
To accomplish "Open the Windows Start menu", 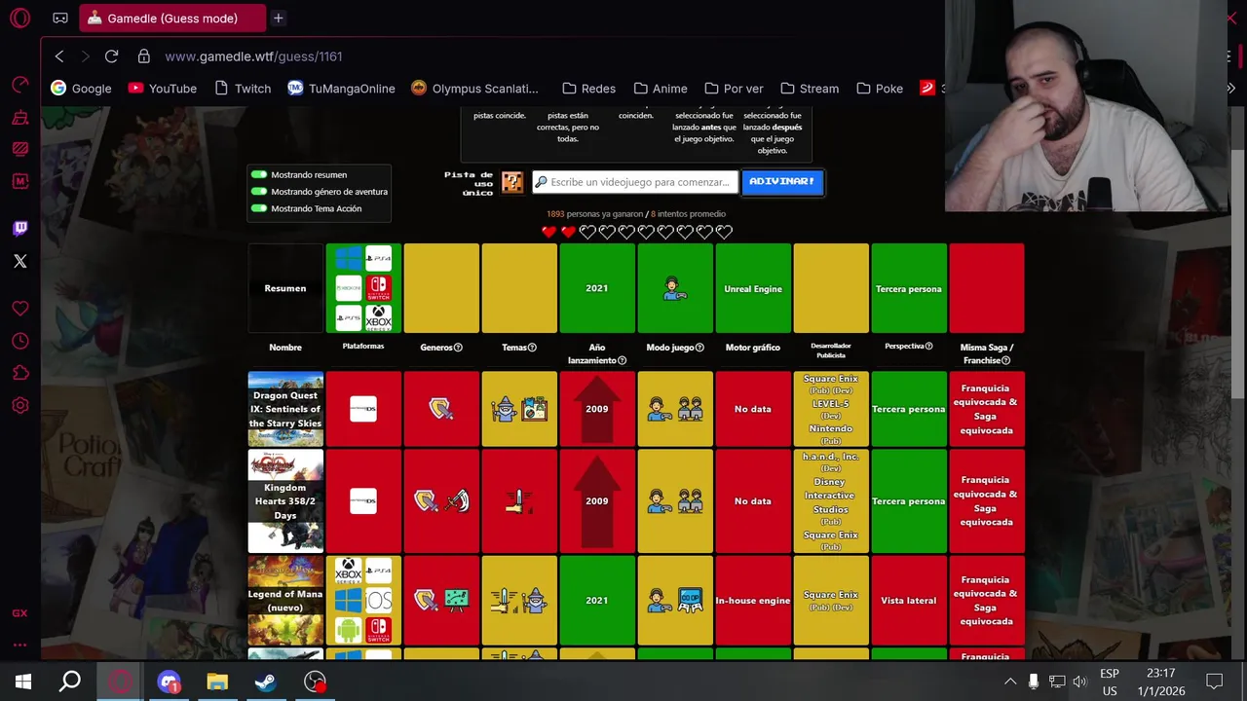I will click(x=22, y=682).
